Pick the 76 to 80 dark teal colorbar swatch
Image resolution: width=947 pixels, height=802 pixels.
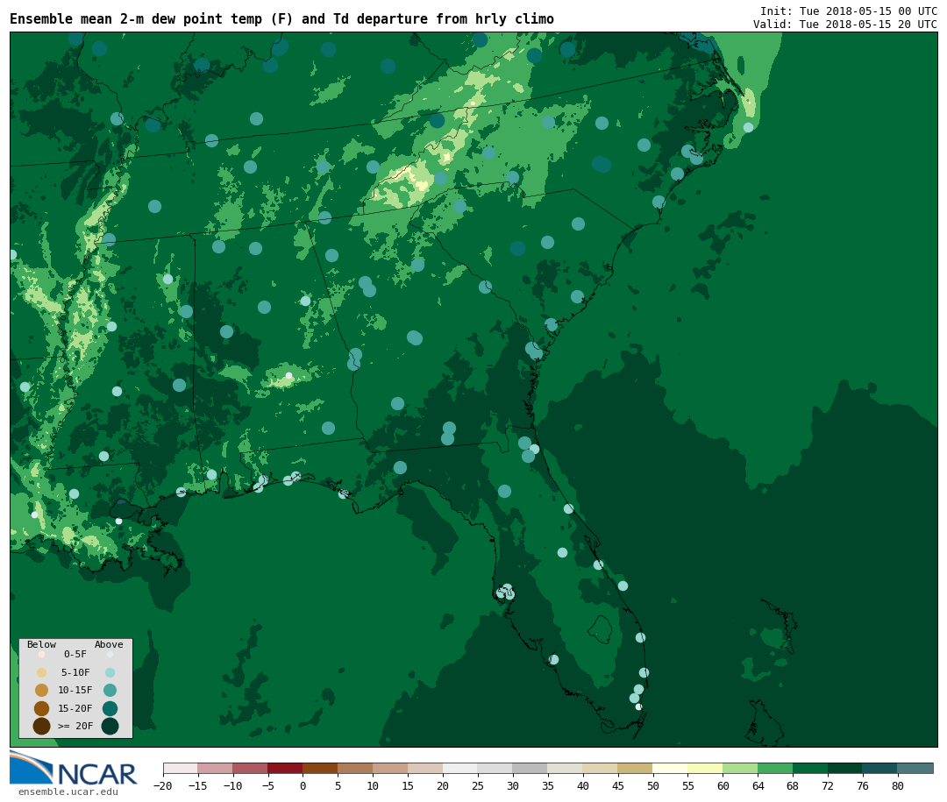881,768
